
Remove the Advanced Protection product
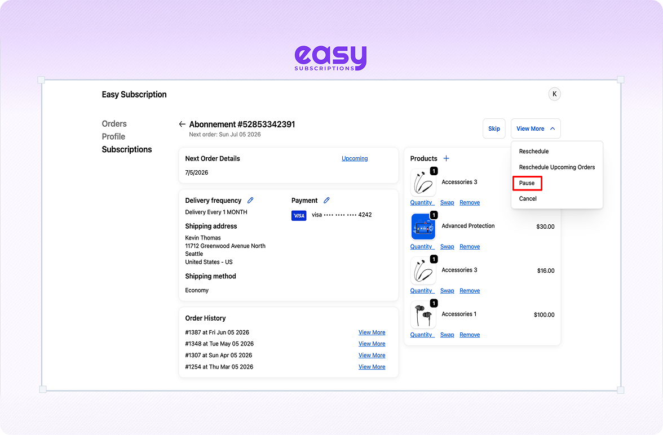click(470, 246)
